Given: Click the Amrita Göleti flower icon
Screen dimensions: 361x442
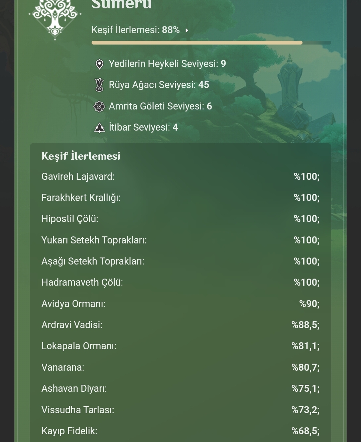Looking at the screenshot, I should click(99, 106).
